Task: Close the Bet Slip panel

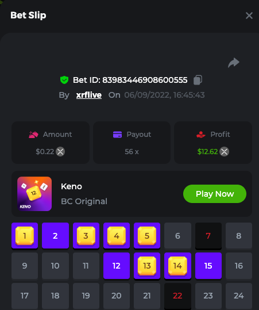Action: tap(249, 16)
